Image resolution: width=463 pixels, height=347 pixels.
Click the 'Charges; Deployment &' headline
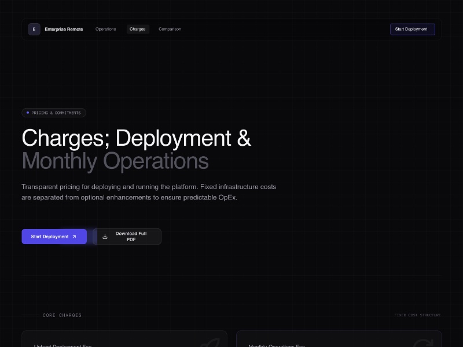click(x=136, y=139)
